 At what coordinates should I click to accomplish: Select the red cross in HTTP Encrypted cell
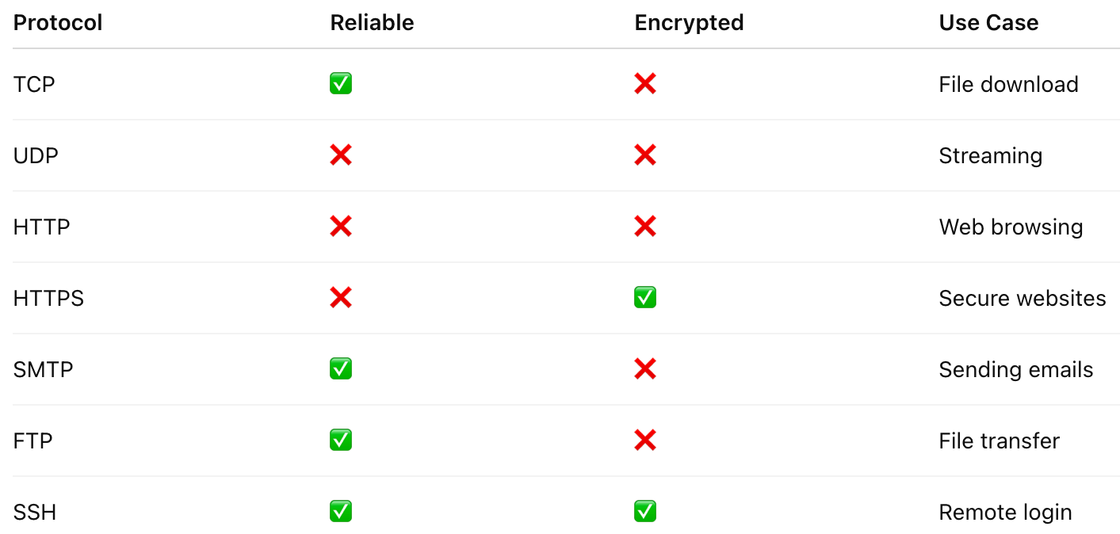click(x=645, y=227)
